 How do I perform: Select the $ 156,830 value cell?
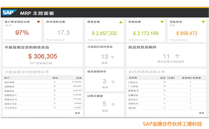tap(77, 82)
